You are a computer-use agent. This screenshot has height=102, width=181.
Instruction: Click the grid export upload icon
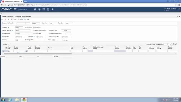pos(171,44)
